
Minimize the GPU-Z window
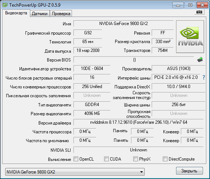(178, 5)
